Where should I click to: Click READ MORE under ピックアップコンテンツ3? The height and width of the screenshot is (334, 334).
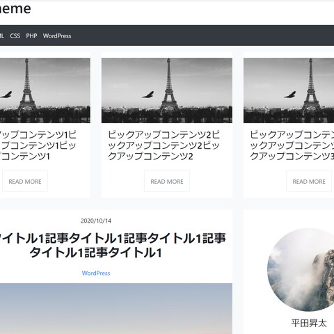coord(309,181)
